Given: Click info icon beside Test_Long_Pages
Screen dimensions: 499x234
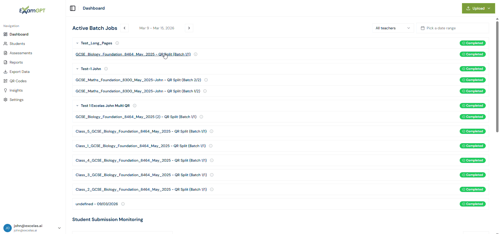Looking at the screenshot, I should [117, 43].
